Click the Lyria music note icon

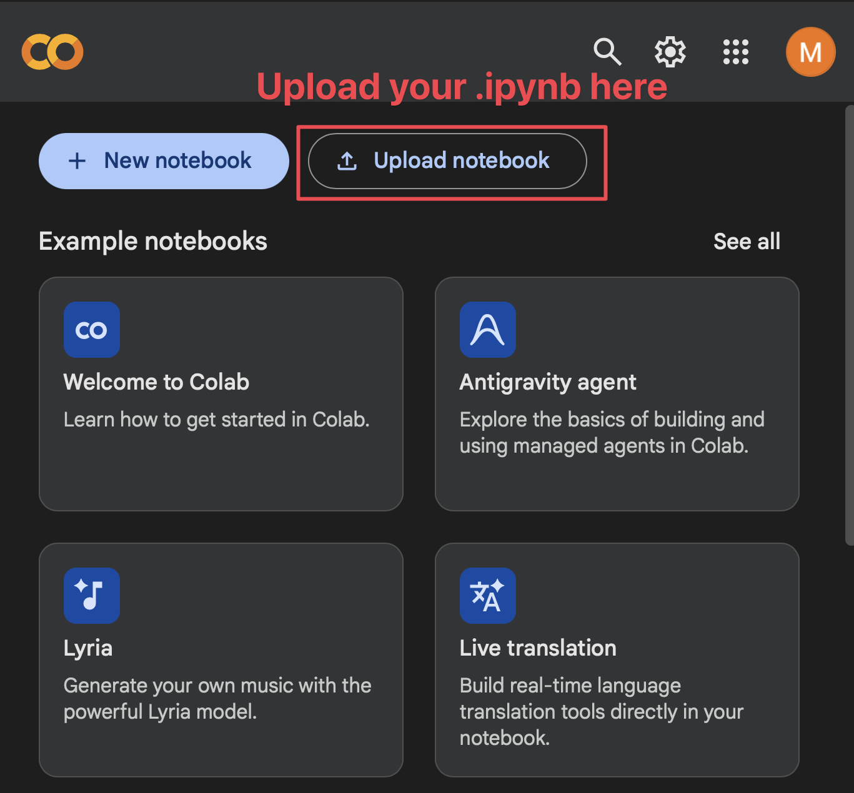click(92, 596)
